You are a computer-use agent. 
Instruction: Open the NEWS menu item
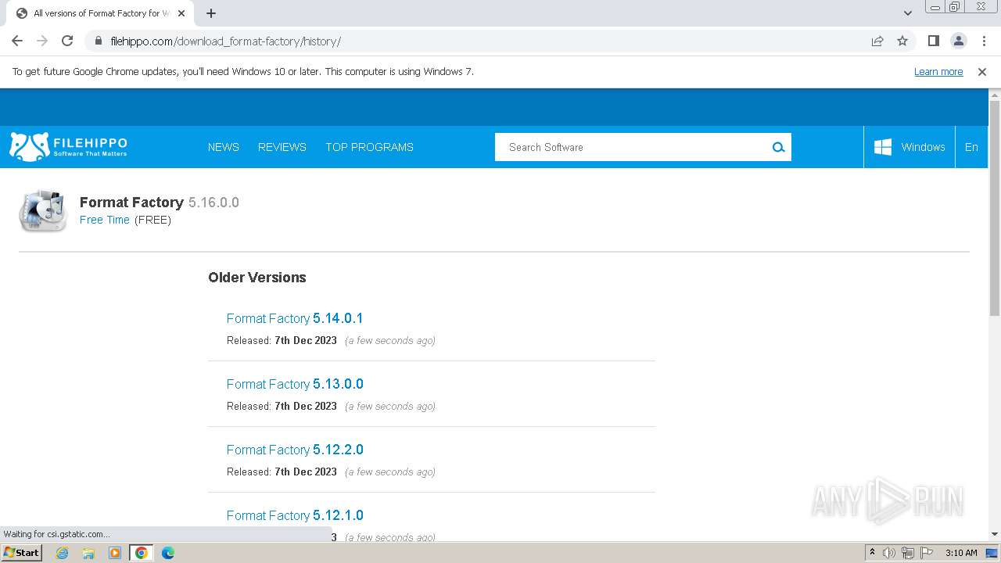click(224, 147)
